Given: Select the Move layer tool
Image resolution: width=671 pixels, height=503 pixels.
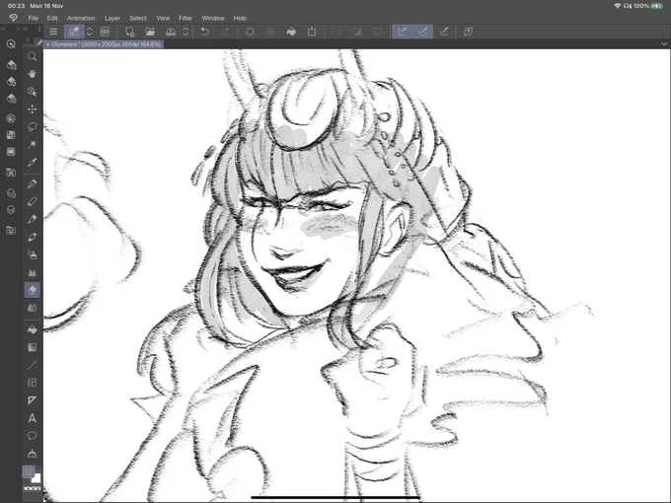Looking at the screenshot, I should click(x=33, y=109).
